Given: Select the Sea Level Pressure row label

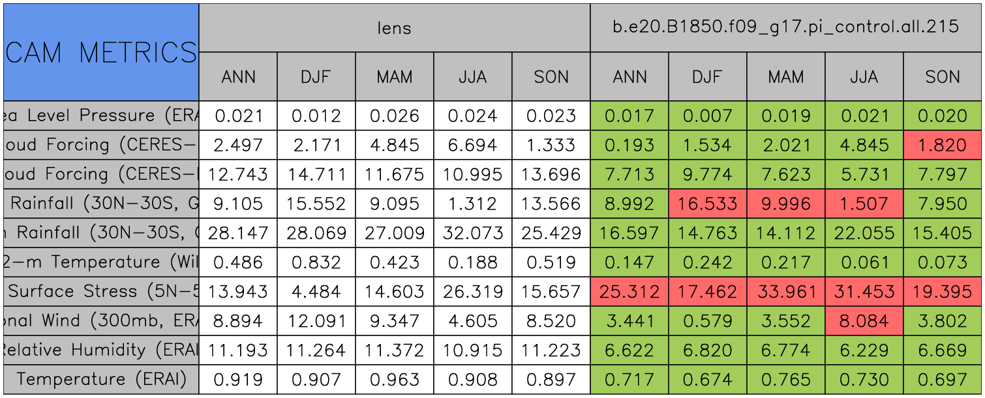Looking at the screenshot, I should coord(101,116).
